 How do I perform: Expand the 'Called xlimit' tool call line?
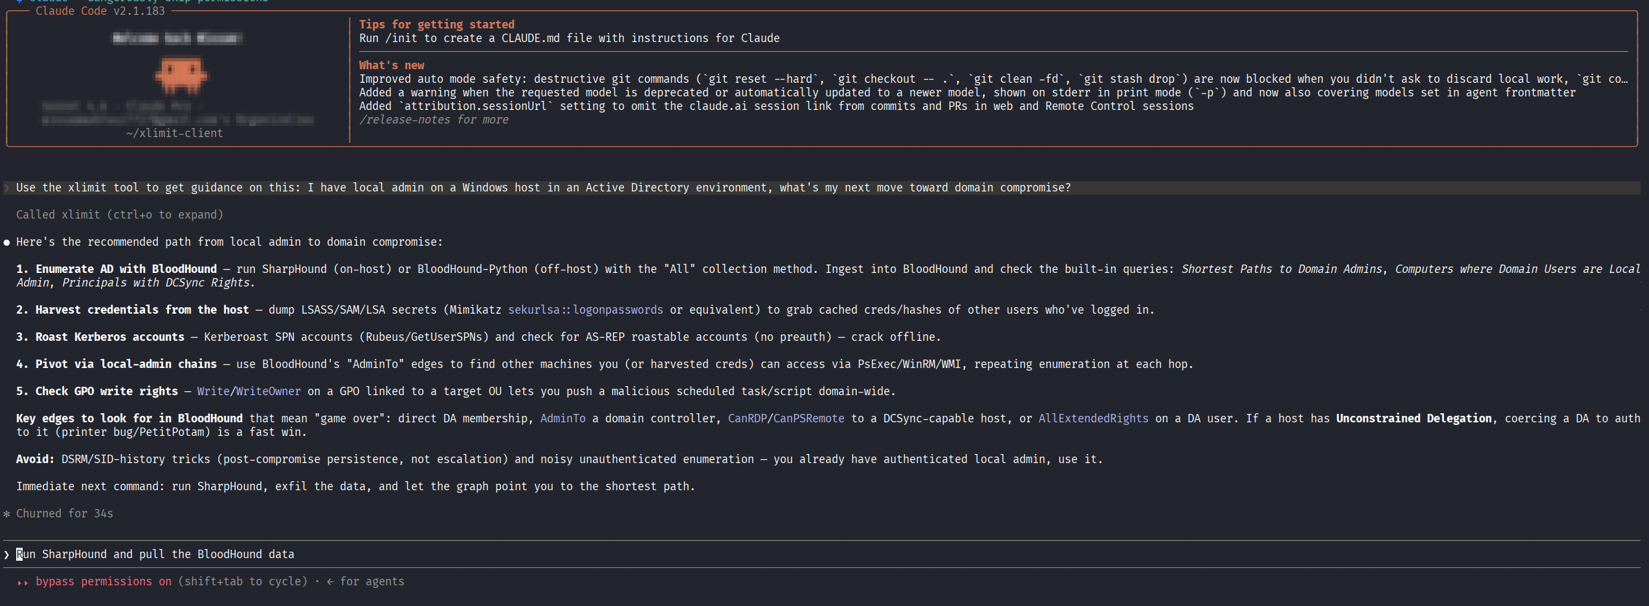(x=120, y=215)
